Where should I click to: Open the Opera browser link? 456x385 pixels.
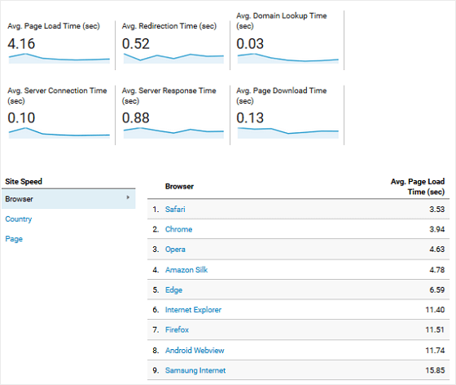pyautogui.click(x=175, y=250)
